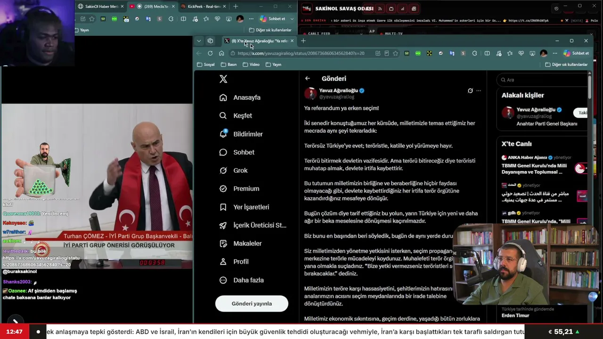Open the Keşfet explore page
This screenshot has width=603, height=339.
236,116
